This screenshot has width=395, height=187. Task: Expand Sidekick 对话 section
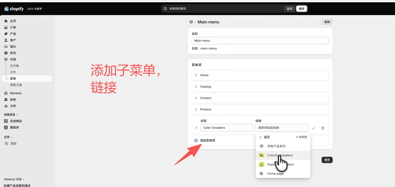[x=14, y=179]
